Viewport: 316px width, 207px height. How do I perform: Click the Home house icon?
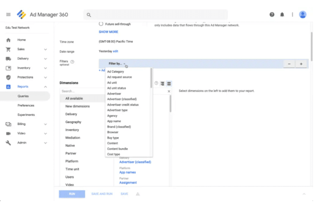8,40
